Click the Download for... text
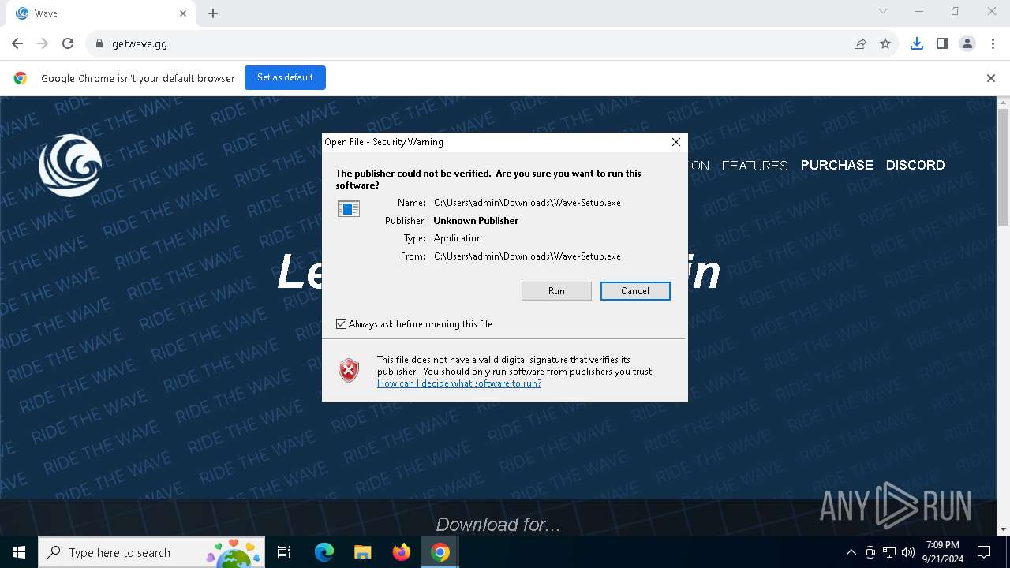The height and width of the screenshot is (568, 1010). tap(498, 525)
